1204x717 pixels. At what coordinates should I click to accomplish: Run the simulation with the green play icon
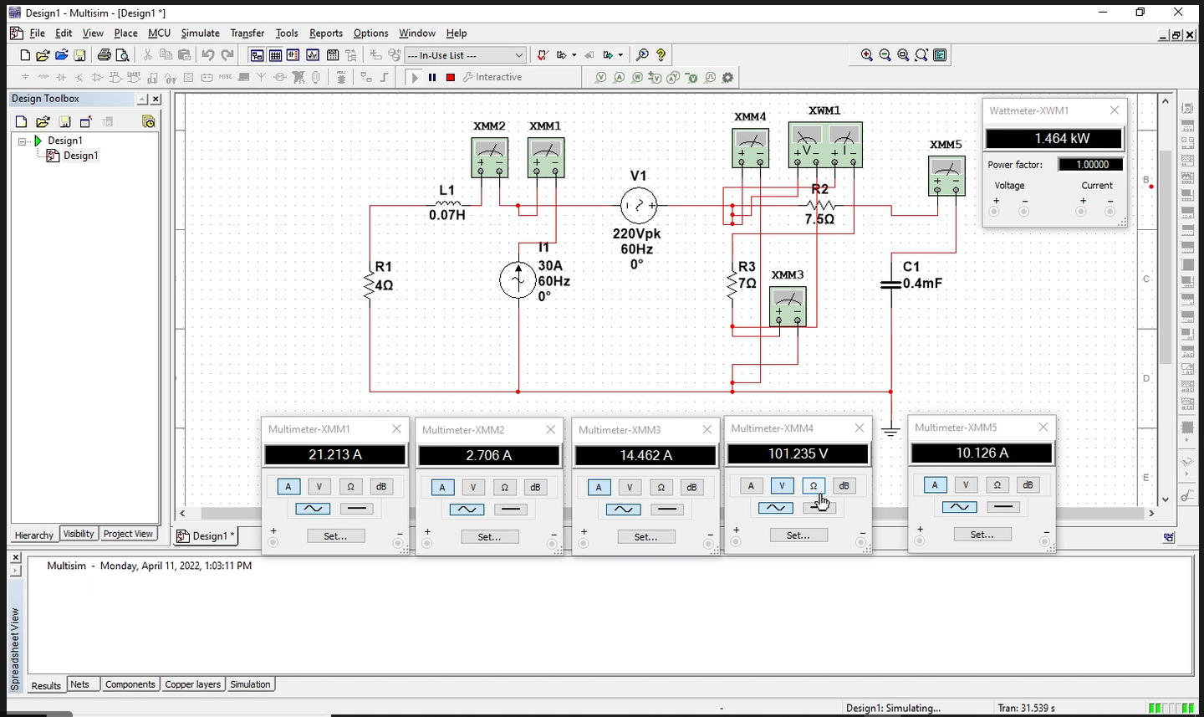(416, 76)
